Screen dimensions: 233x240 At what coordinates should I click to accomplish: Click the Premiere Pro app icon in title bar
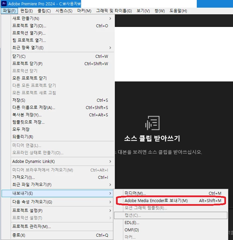point(4,3)
